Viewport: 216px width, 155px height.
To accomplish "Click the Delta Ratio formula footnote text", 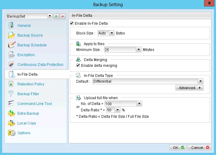I will tap(112, 117).
